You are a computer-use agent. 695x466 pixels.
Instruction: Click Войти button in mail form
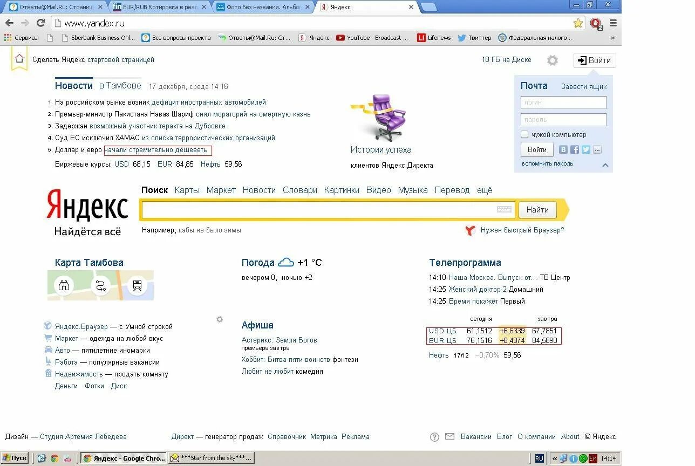click(537, 150)
